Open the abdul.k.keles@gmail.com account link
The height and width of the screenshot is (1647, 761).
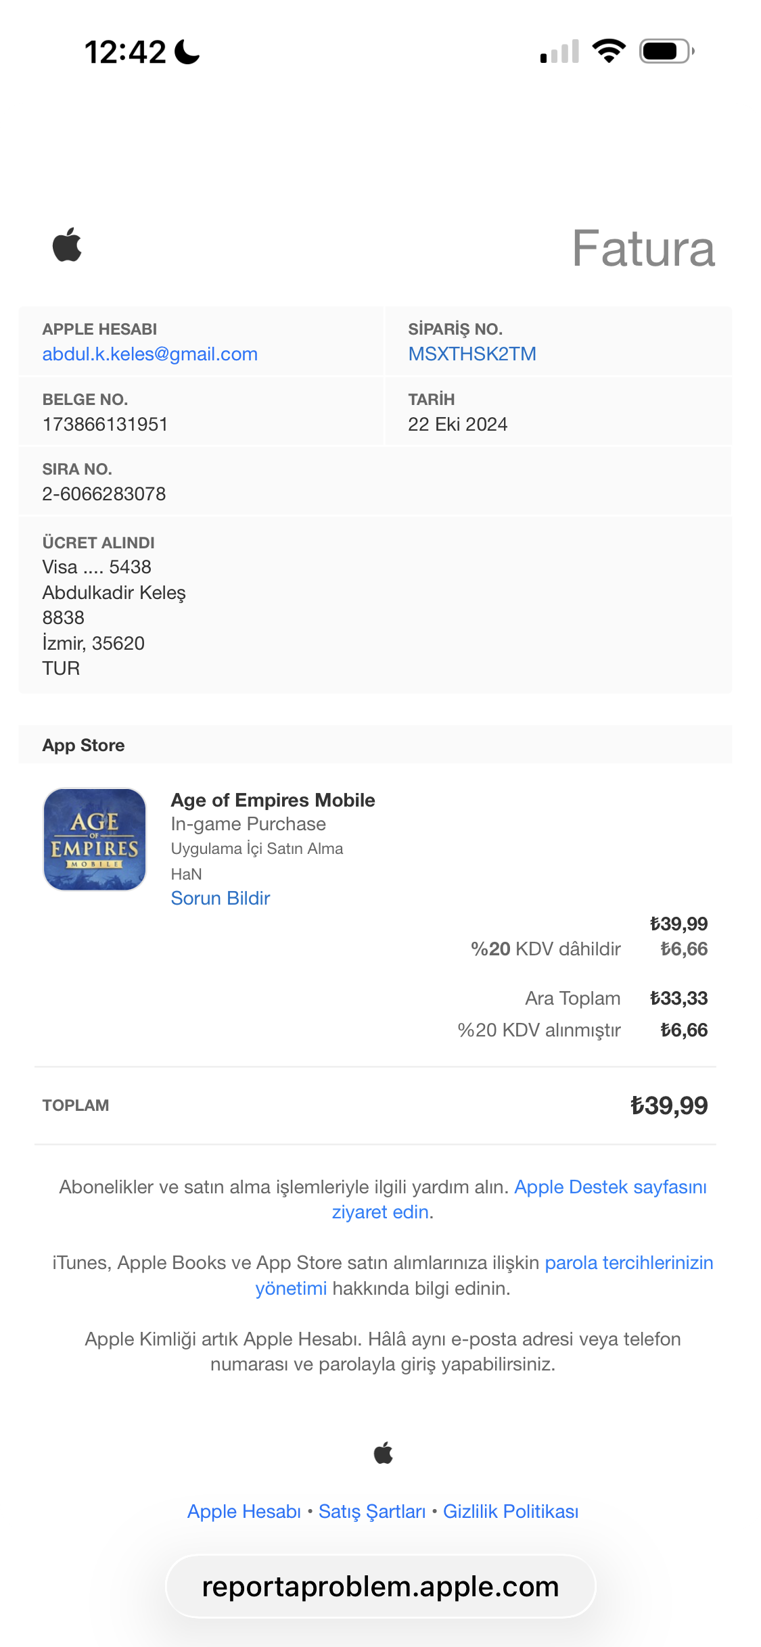coord(150,354)
